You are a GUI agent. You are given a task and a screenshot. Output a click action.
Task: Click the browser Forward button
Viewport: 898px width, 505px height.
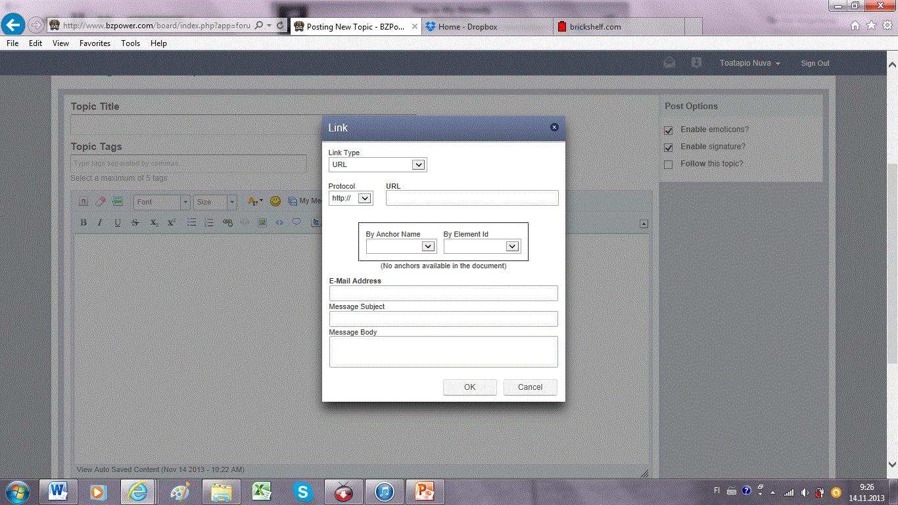click(x=35, y=26)
